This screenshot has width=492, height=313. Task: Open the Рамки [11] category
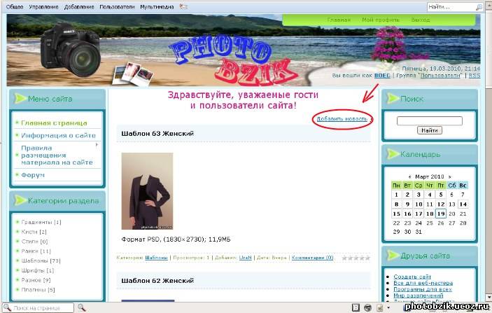click(36, 251)
